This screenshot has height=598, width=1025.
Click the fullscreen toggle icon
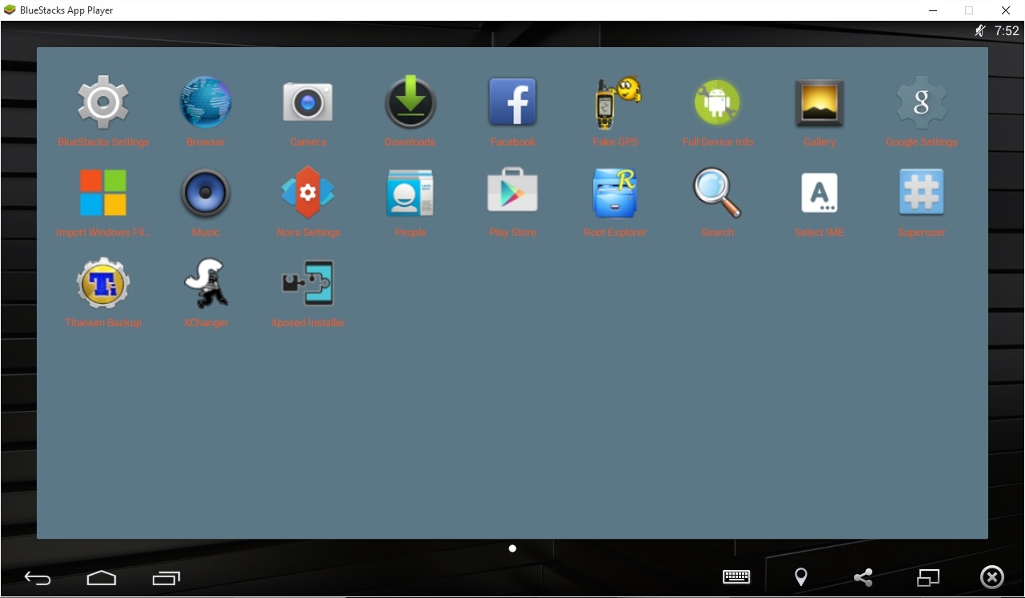[x=928, y=577]
